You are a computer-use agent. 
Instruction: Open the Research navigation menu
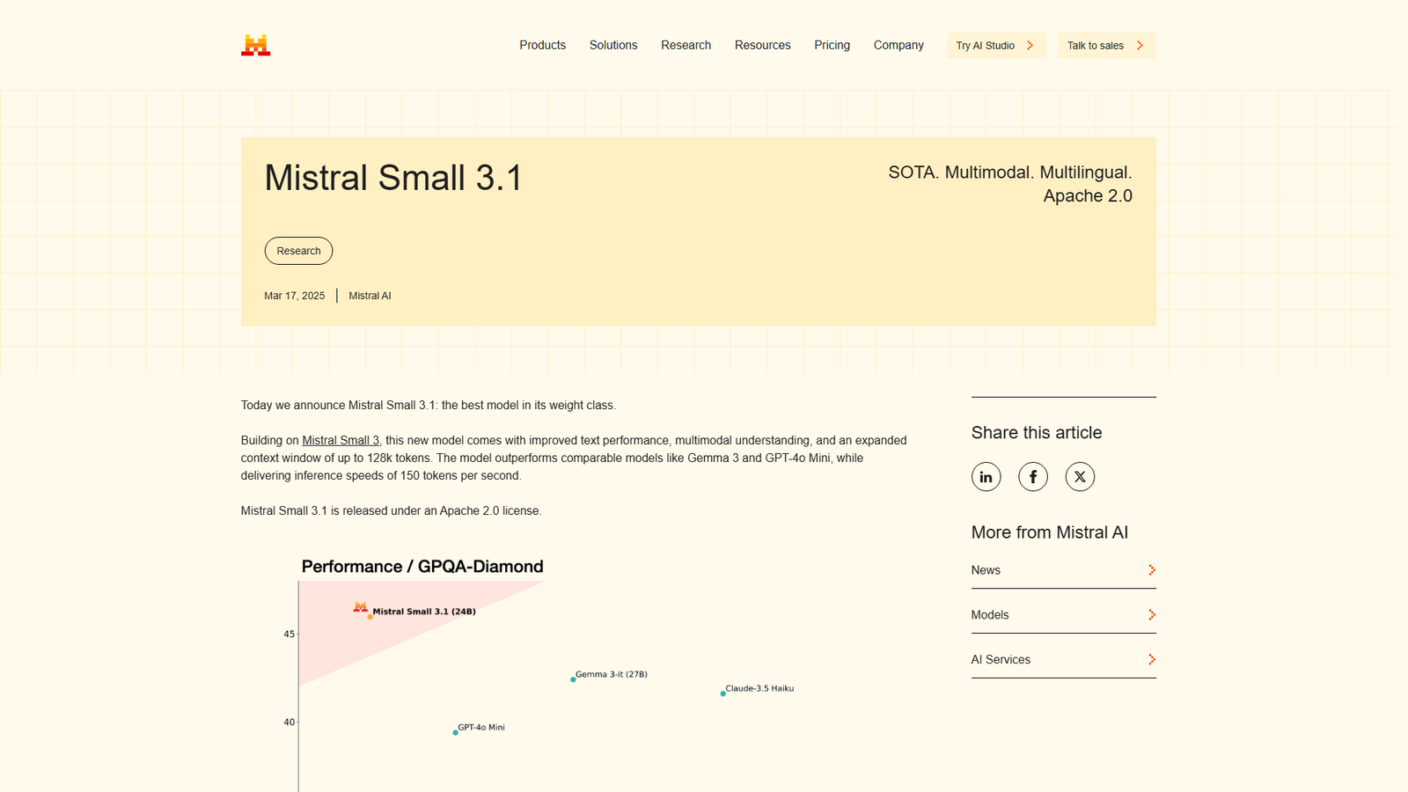pyautogui.click(x=686, y=45)
